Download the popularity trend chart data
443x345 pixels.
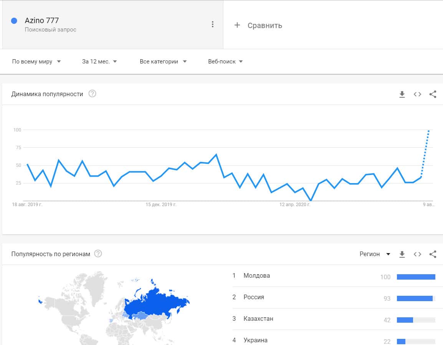pyautogui.click(x=402, y=94)
